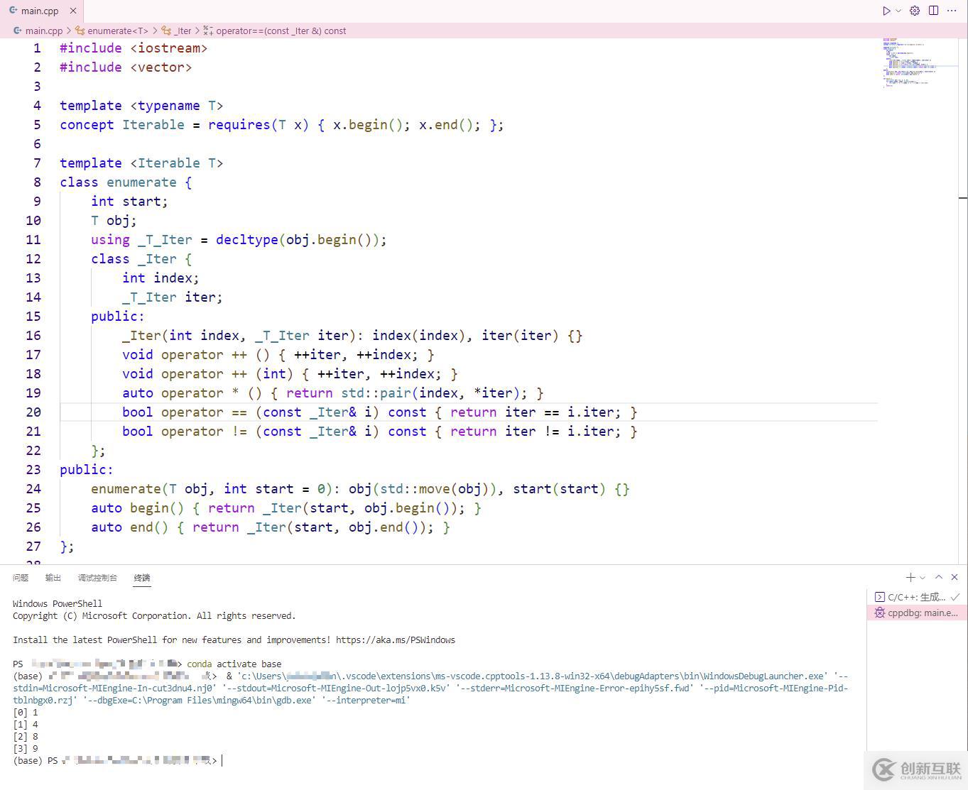Viewport: 968px width, 790px height.
Task: Click the checkmark on the C/C++ task
Action: [x=955, y=597]
